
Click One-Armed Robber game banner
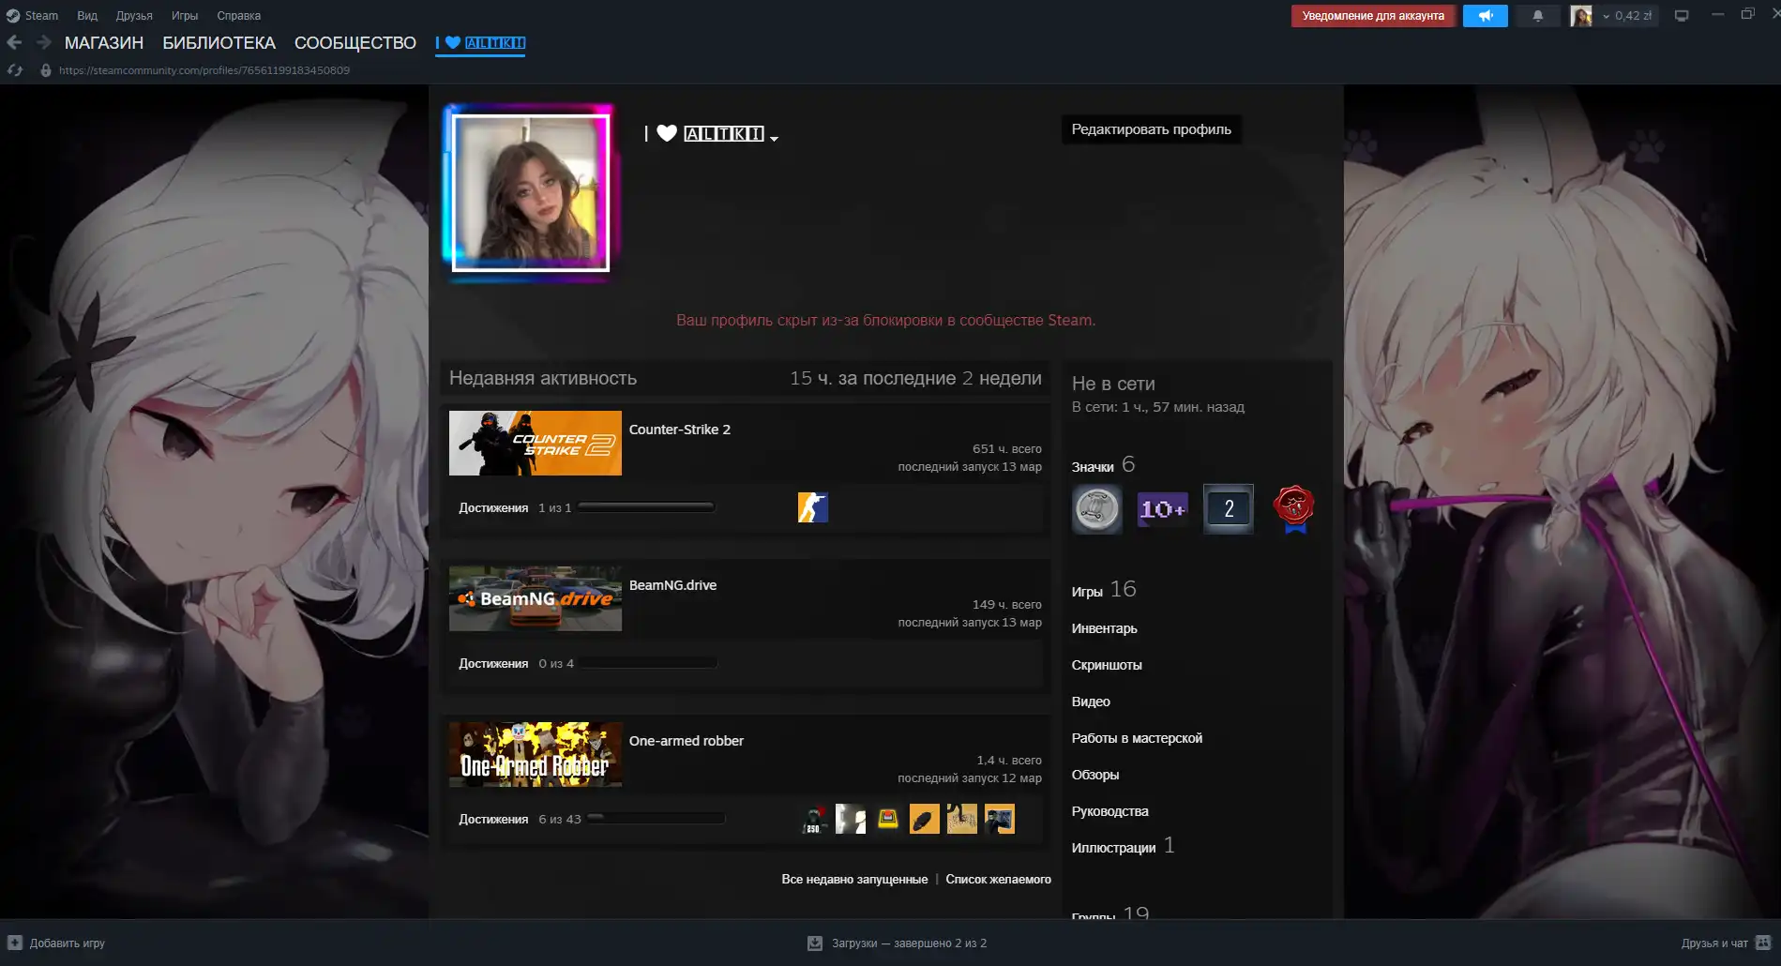pos(536,754)
